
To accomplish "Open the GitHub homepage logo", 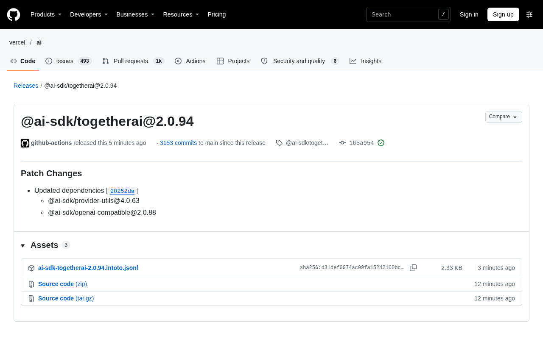I will (14, 14).
